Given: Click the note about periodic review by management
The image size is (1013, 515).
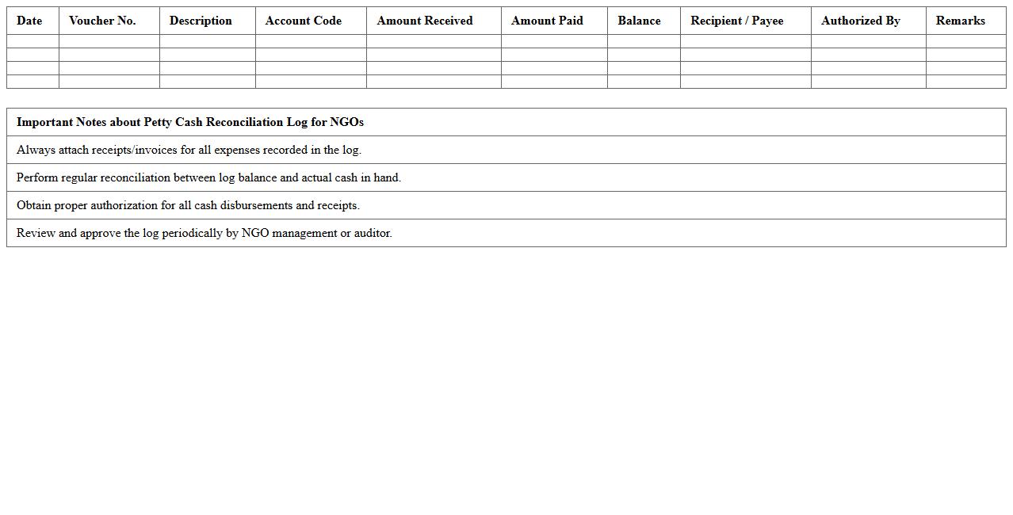Looking at the screenshot, I should 205,233.
